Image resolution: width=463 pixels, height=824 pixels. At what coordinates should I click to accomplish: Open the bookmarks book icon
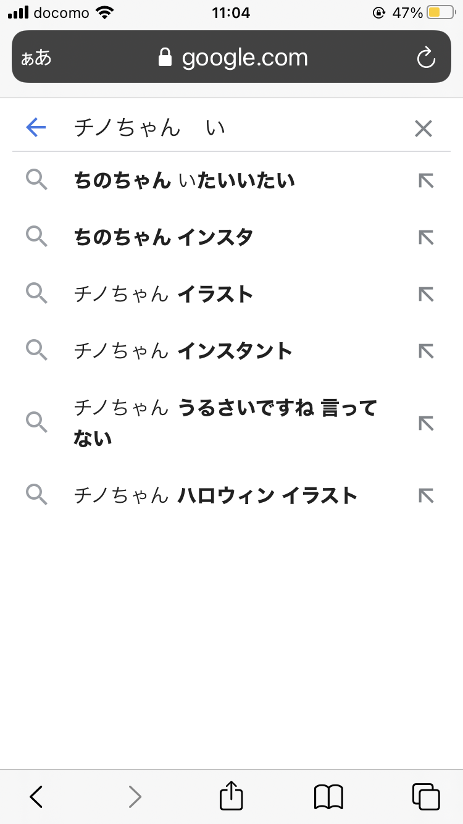(x=328, y=796)
